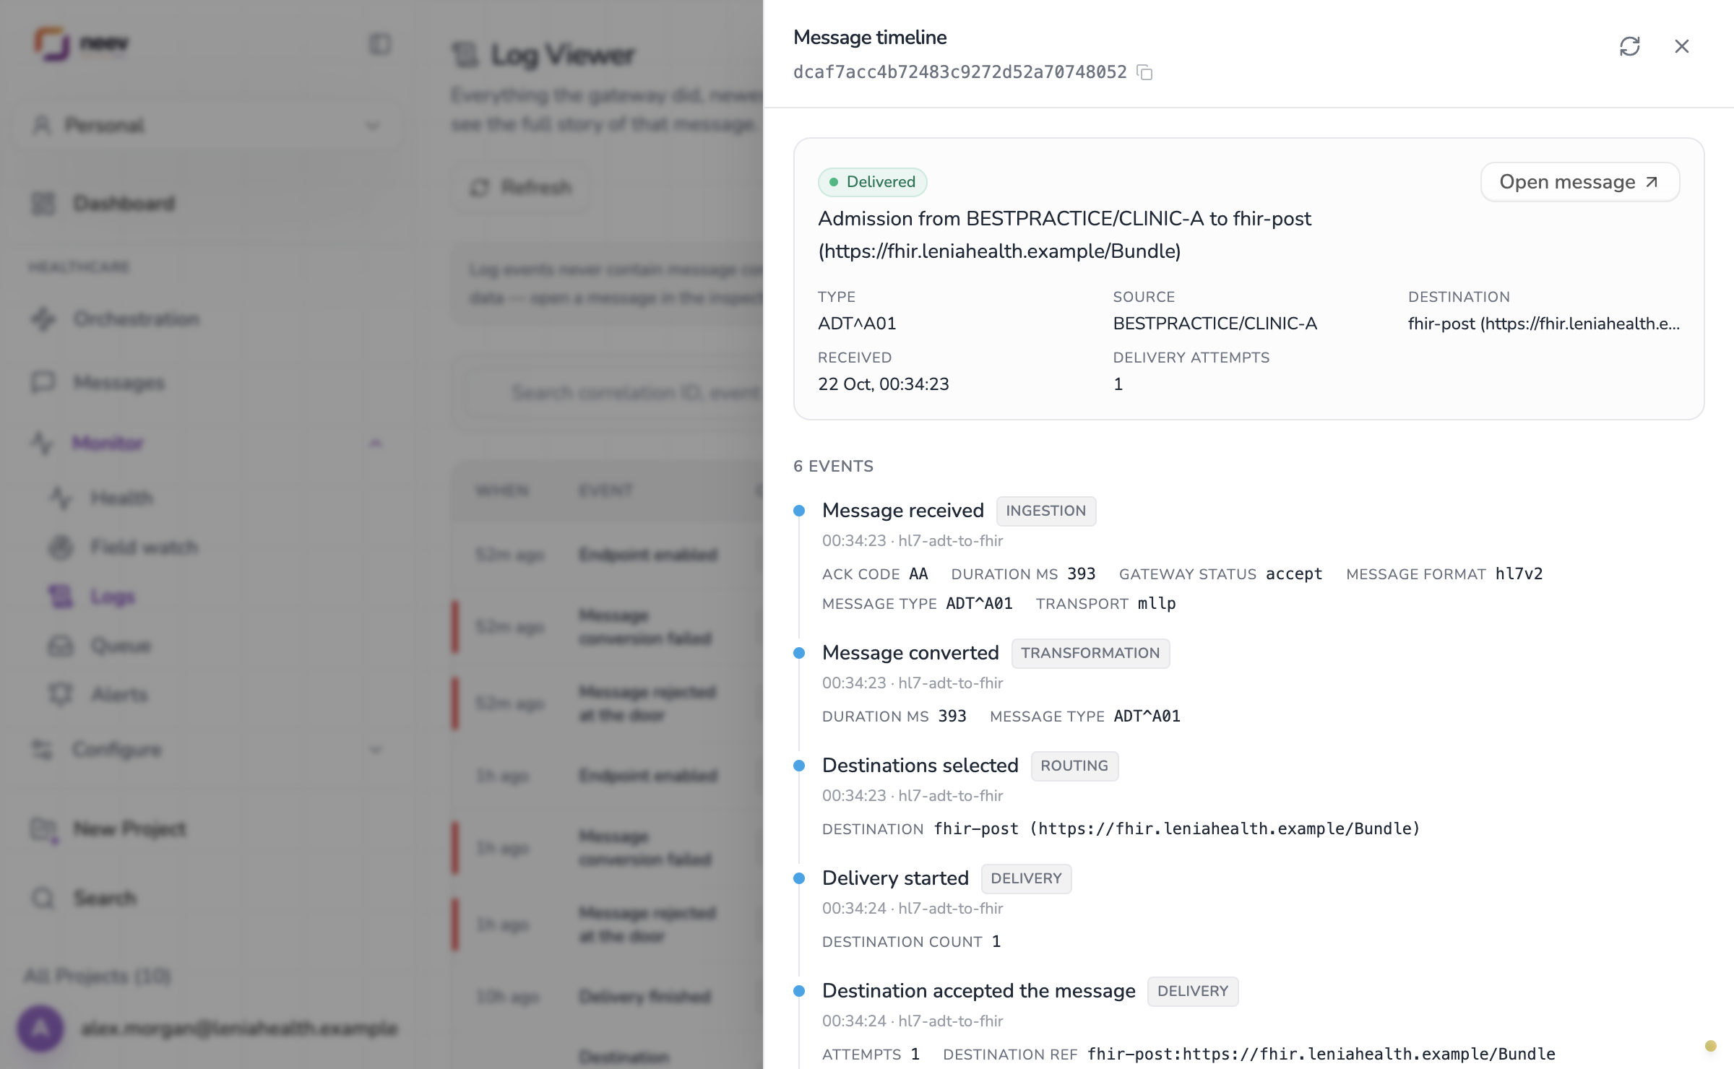Click the Message received timeline dot

799,511
